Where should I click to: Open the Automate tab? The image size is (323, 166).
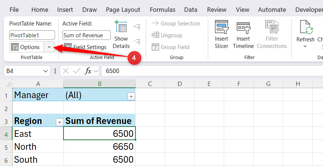[272, 10]
